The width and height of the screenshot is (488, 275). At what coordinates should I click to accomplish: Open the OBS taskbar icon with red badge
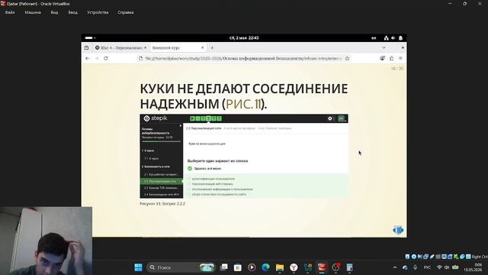pos(335,267)
